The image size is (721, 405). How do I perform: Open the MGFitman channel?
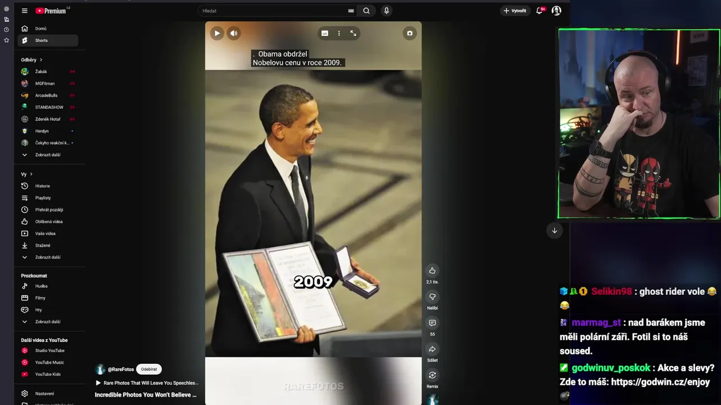(x=48, y=83)
